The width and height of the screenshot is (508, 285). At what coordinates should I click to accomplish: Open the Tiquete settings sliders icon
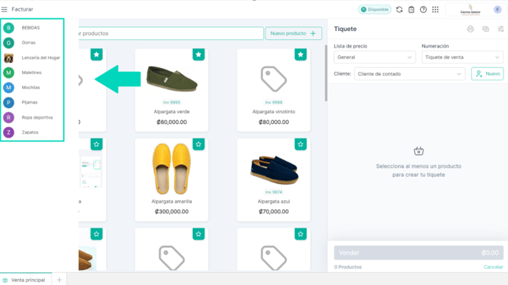(x=500, y=29)
